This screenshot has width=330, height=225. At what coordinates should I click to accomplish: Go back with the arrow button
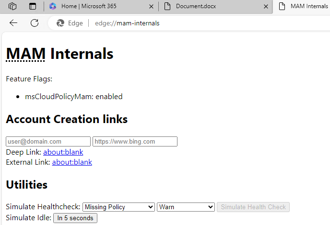point(13,23)
